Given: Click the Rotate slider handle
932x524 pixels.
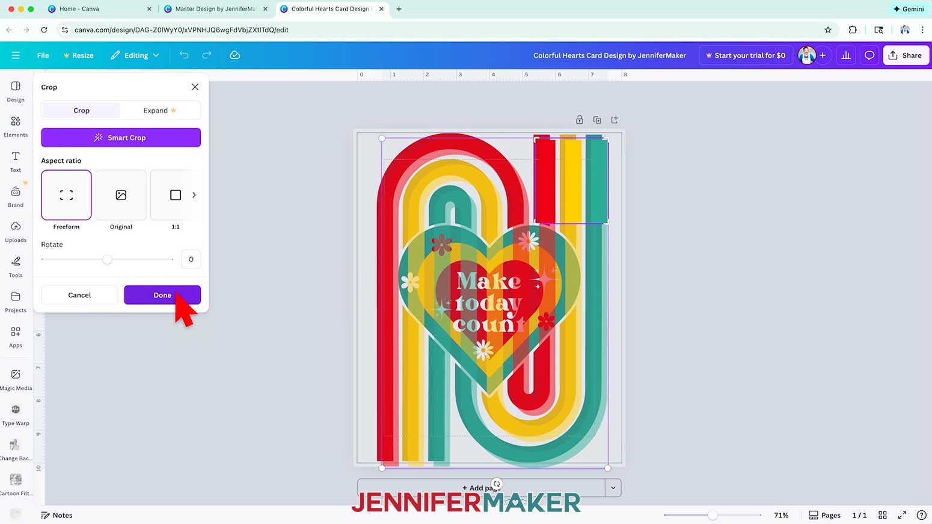Looking at the screenshot, I should pyautogui.click(x=107, y=259).
